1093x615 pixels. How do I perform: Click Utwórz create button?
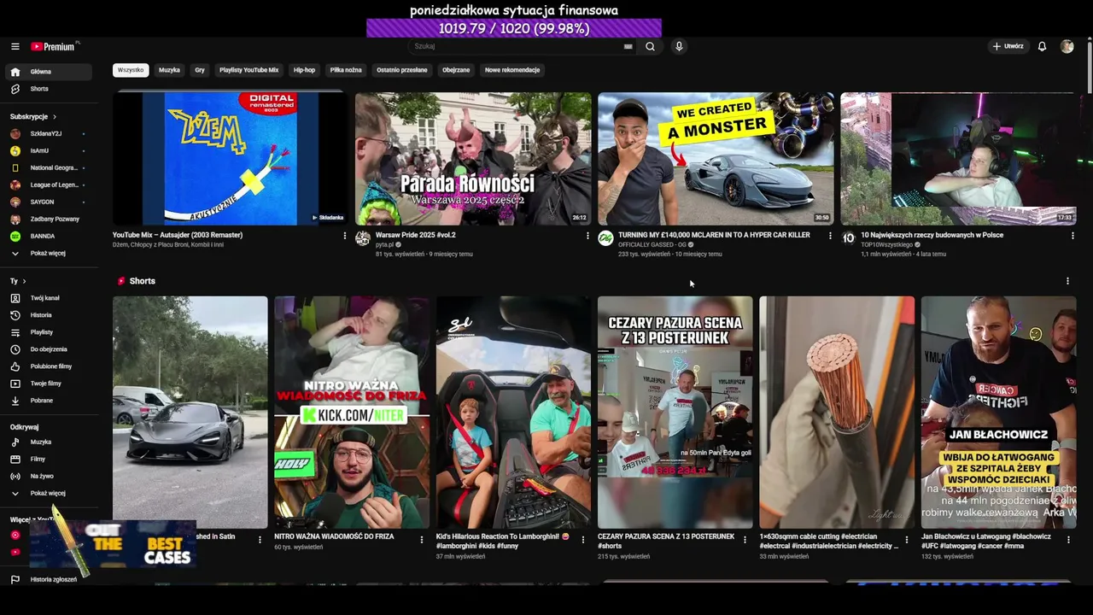(x=1008, y=47)
